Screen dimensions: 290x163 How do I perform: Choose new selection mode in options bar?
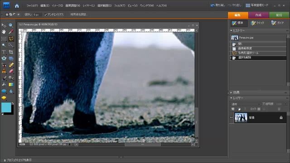(7, 14)
